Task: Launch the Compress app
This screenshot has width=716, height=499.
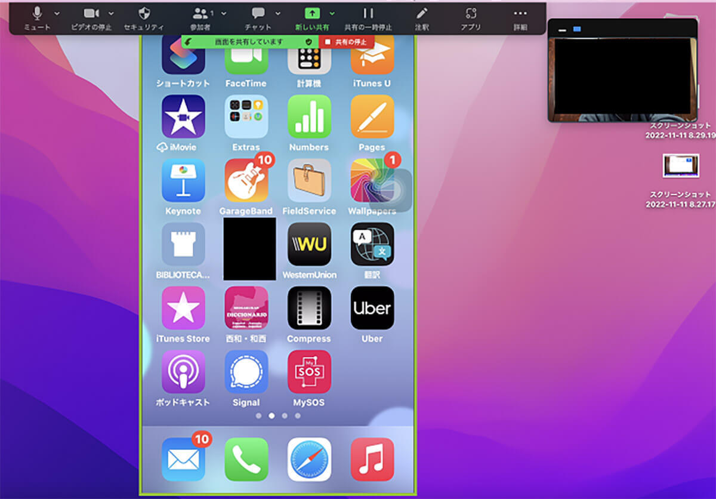Action: tap(309, 308)
